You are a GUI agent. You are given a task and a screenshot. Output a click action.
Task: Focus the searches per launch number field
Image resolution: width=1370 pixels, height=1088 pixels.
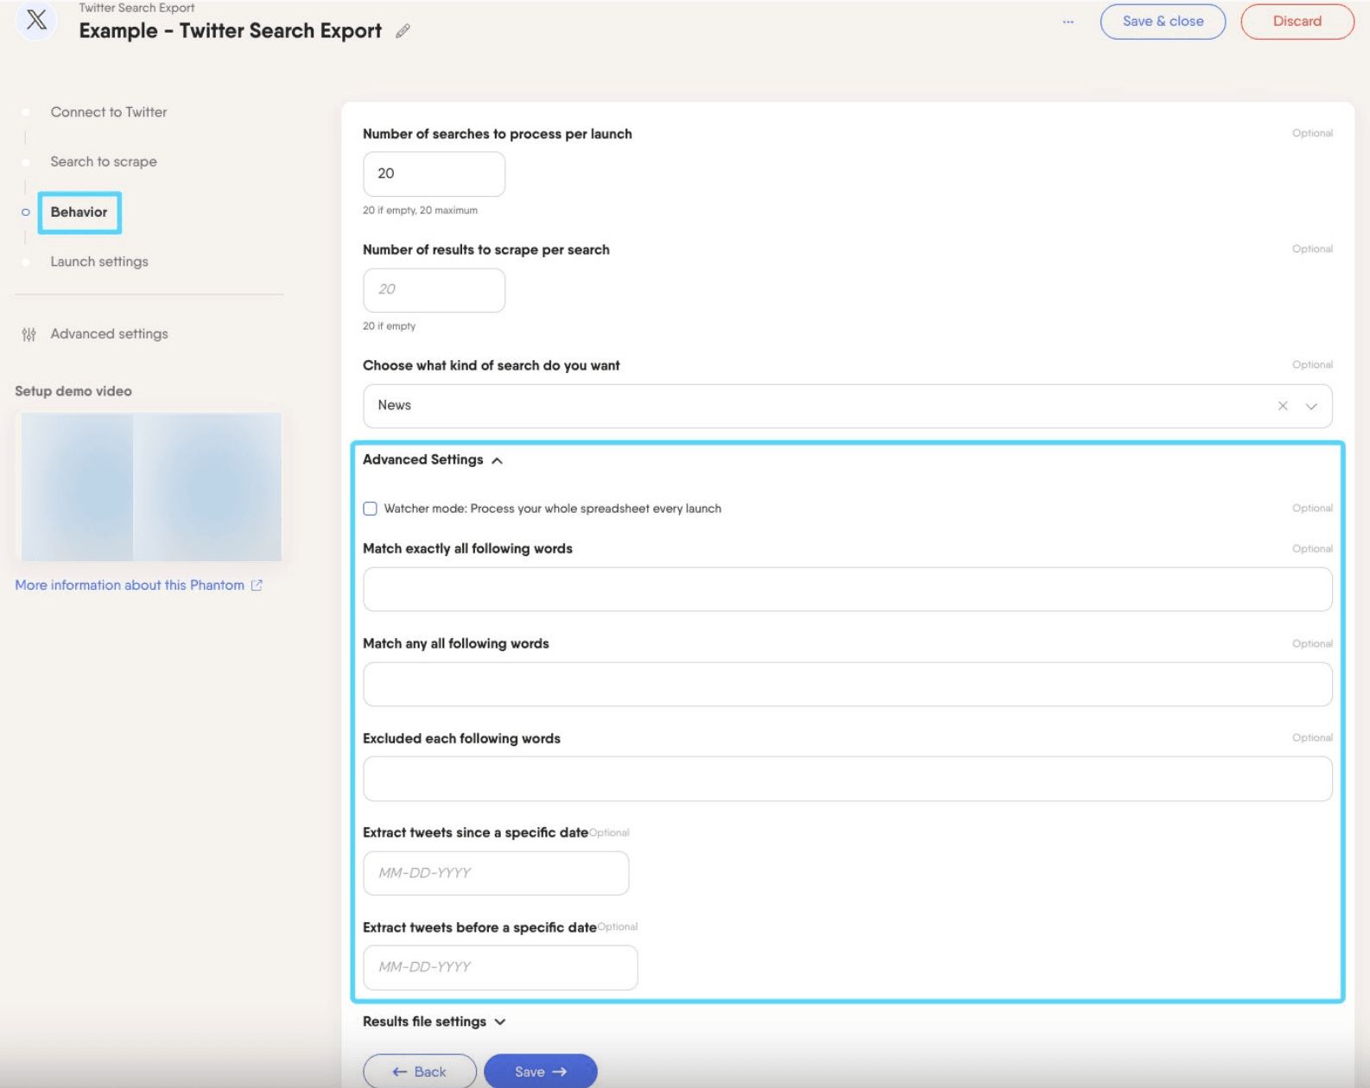point(434,174)
